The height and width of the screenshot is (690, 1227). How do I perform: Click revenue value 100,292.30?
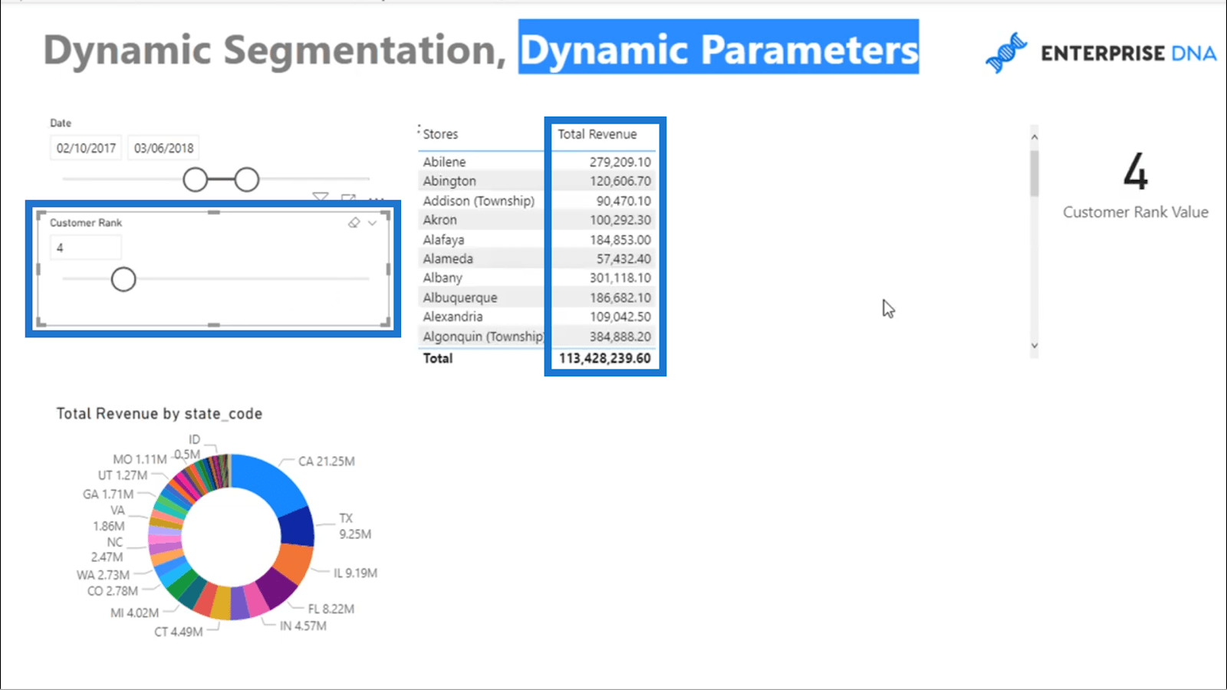620,220
